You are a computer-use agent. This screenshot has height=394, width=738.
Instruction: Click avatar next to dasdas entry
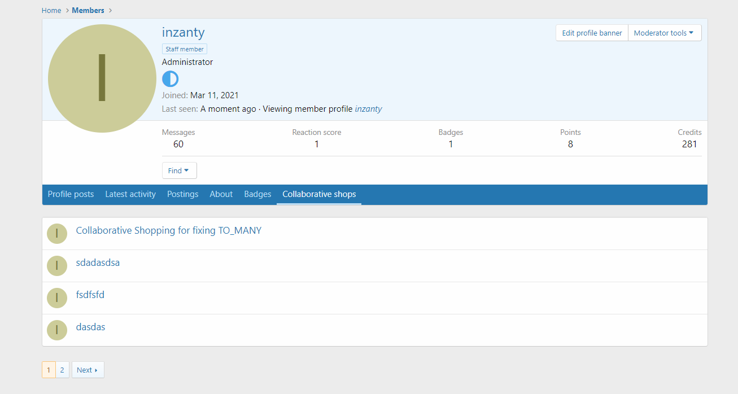click(x=57, y=330)
